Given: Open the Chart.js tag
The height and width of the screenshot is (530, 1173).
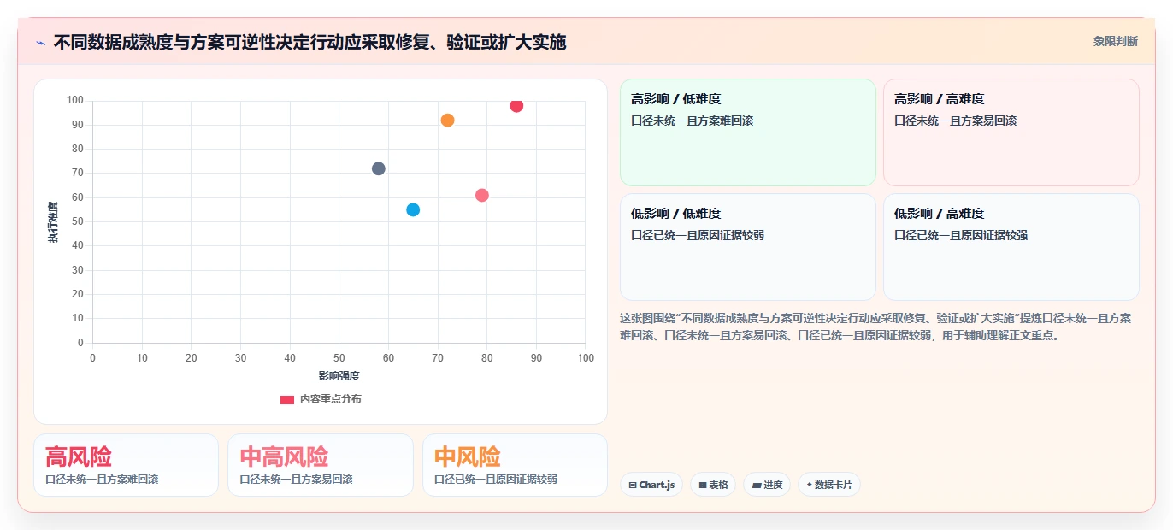Looking at the screenshot, I should 651,485.
